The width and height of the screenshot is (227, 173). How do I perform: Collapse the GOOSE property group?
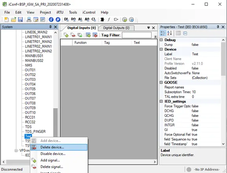(x=161, y=82)
